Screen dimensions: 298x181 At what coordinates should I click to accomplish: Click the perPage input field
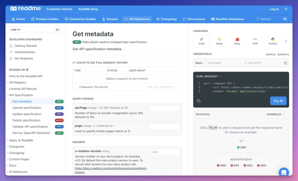tap(164, 109)
